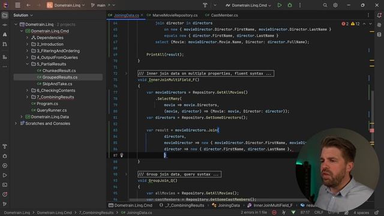Select SkipAndTake.cs in the tree
This screenshot has height=216, width=384.
point(58,84)
